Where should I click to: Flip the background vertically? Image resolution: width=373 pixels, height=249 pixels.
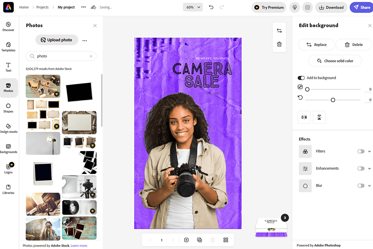(x=319, y=117)
